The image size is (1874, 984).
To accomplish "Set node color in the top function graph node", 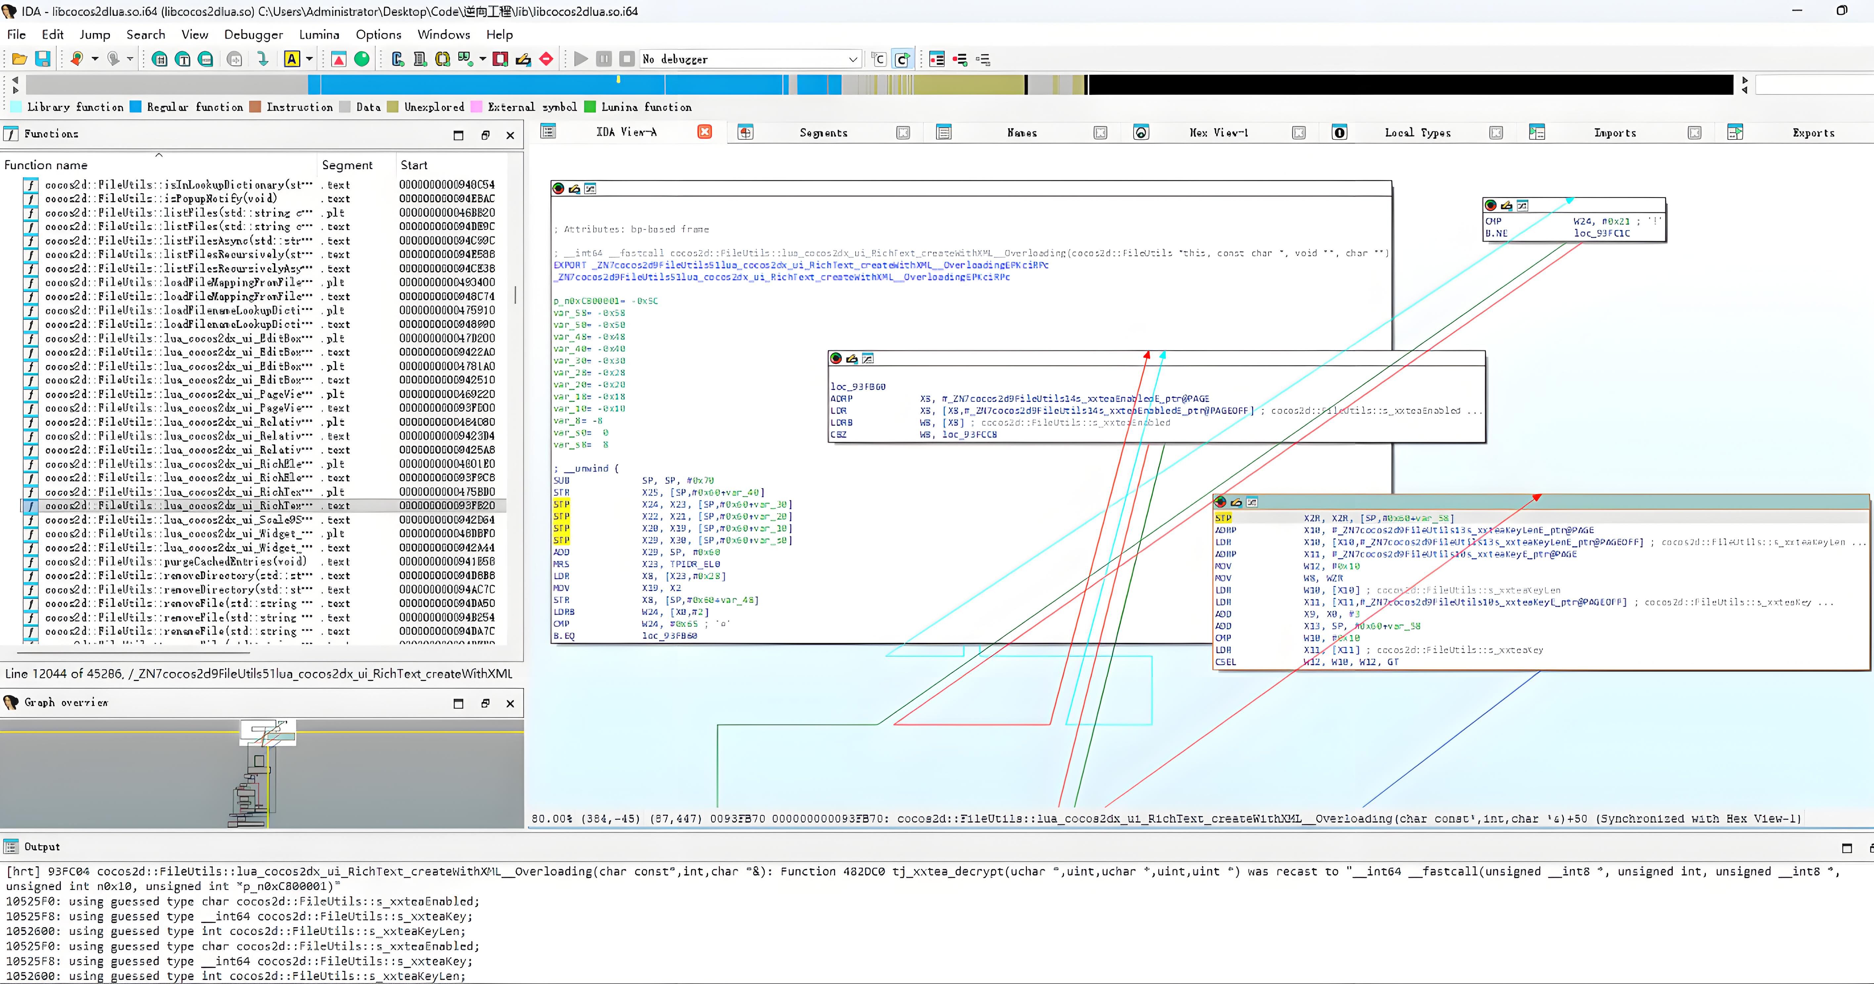I will click(x=559, y=188).
